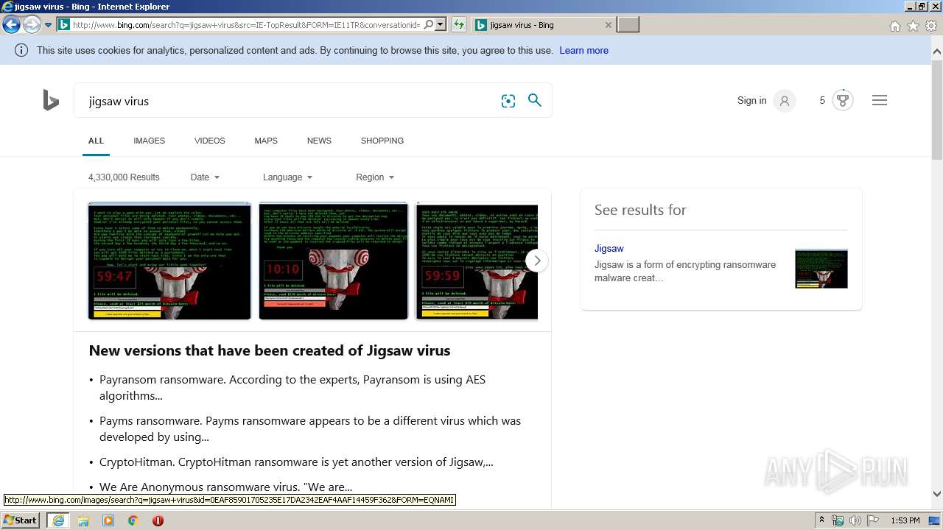The height and width of the screenshot is (530, 943).
Task: Click the 'Payms ransomware' bullet text
Action: (x=310, y=428)
